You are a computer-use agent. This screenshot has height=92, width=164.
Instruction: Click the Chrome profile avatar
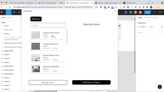coord(151,7)
